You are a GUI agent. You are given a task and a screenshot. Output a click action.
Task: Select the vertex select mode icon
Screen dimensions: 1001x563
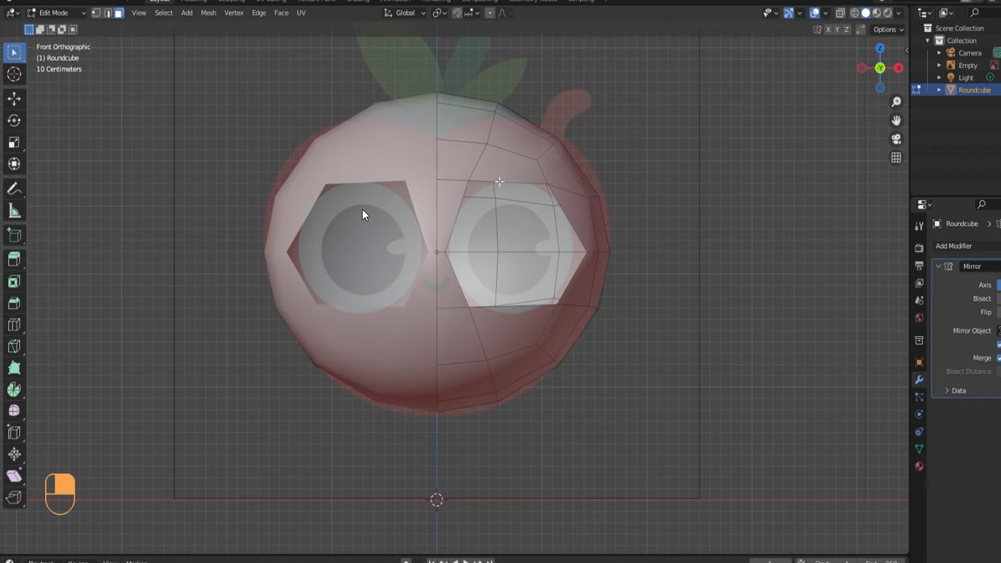click(96, 13)
